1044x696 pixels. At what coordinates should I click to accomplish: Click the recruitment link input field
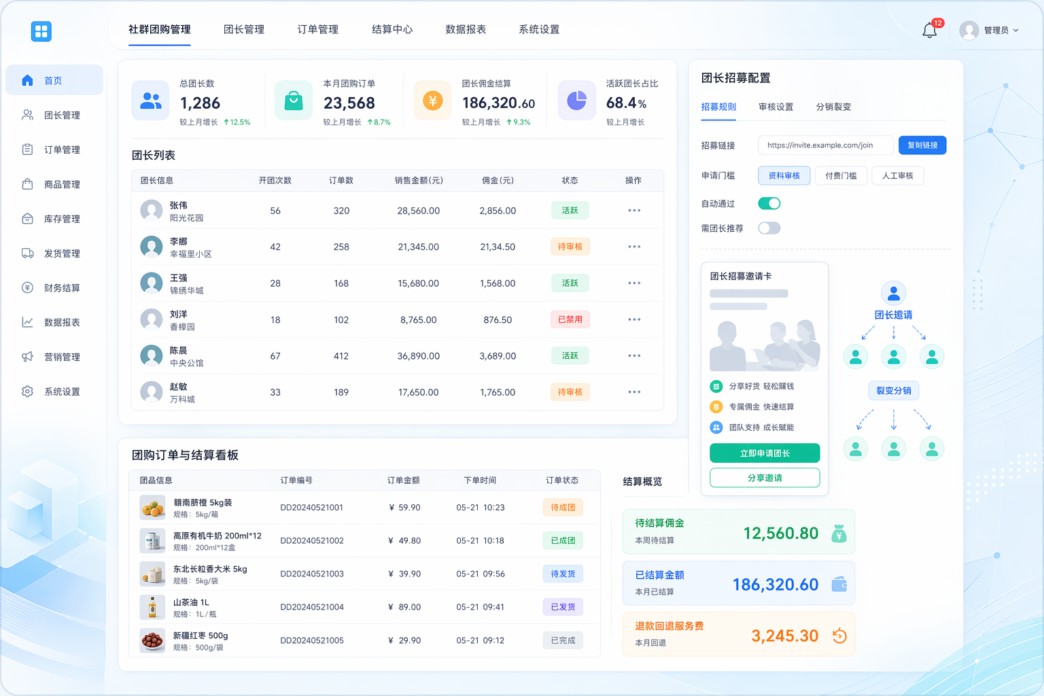point(825,145)
